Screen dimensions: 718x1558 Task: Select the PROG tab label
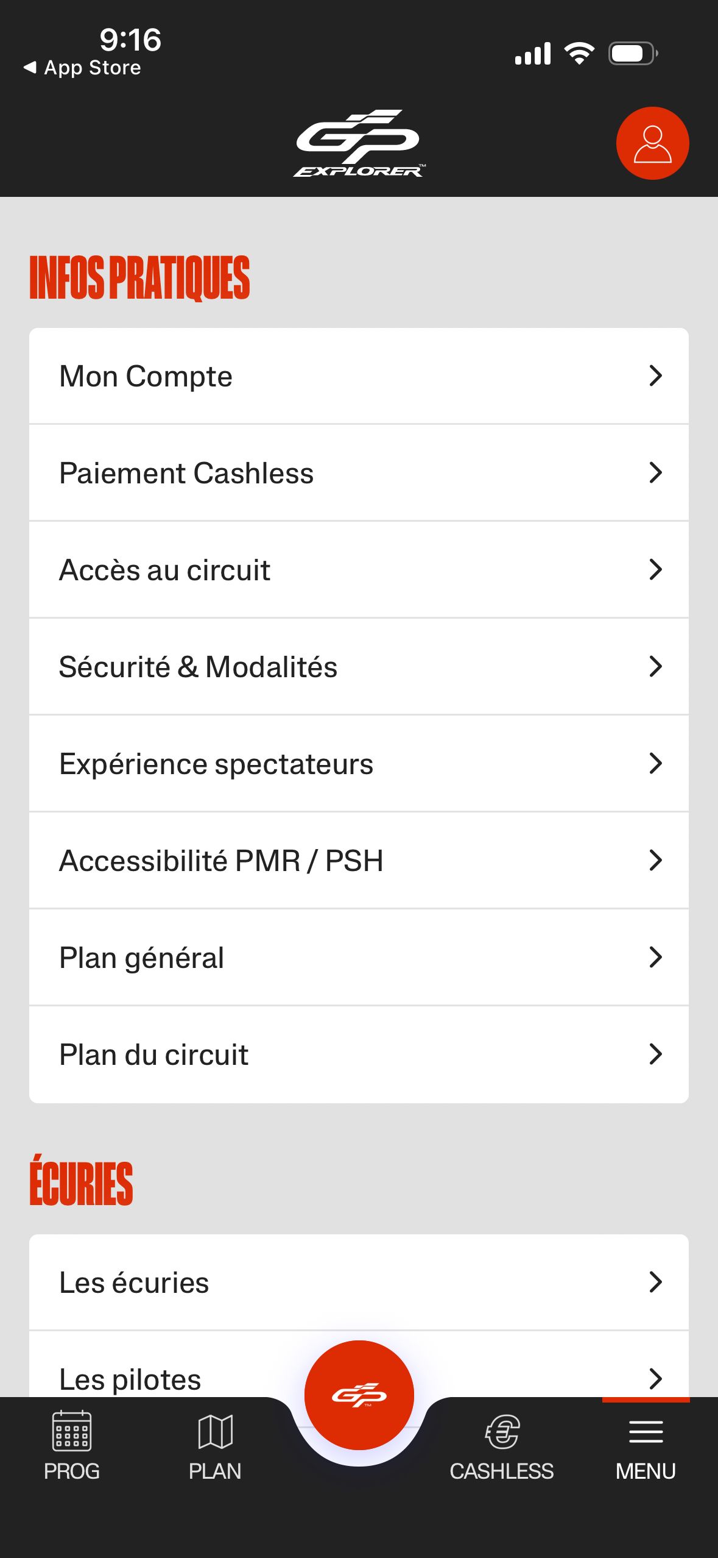[x=72, y=1471]
